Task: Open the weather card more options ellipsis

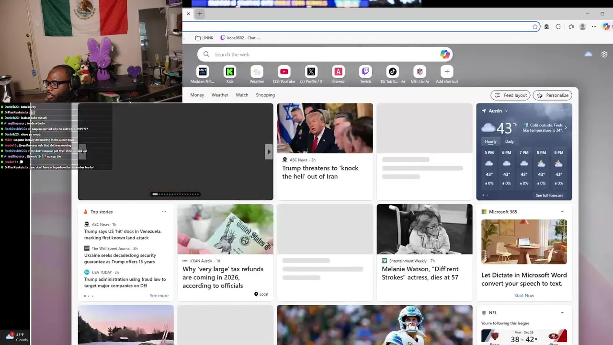Action: (x=562, y=111)
